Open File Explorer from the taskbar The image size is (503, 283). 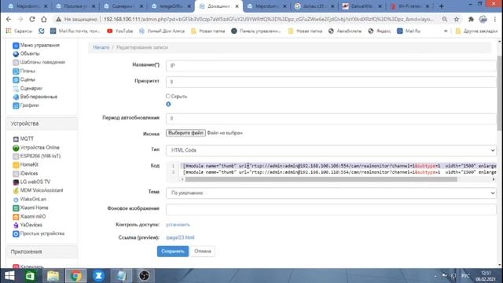[x=53, y=276]
